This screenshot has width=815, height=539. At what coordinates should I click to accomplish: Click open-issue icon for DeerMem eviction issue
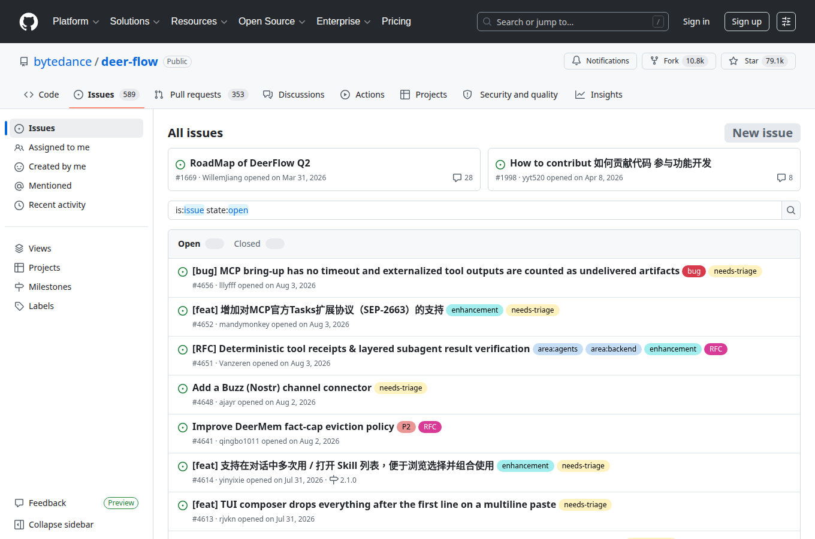183,428
